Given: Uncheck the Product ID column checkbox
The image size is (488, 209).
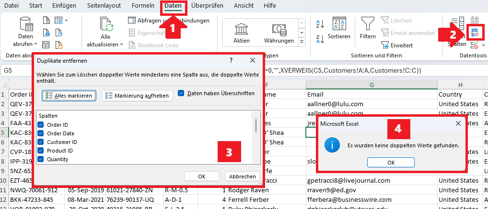Looking at the screenshot, I should (x=41, y=151).
